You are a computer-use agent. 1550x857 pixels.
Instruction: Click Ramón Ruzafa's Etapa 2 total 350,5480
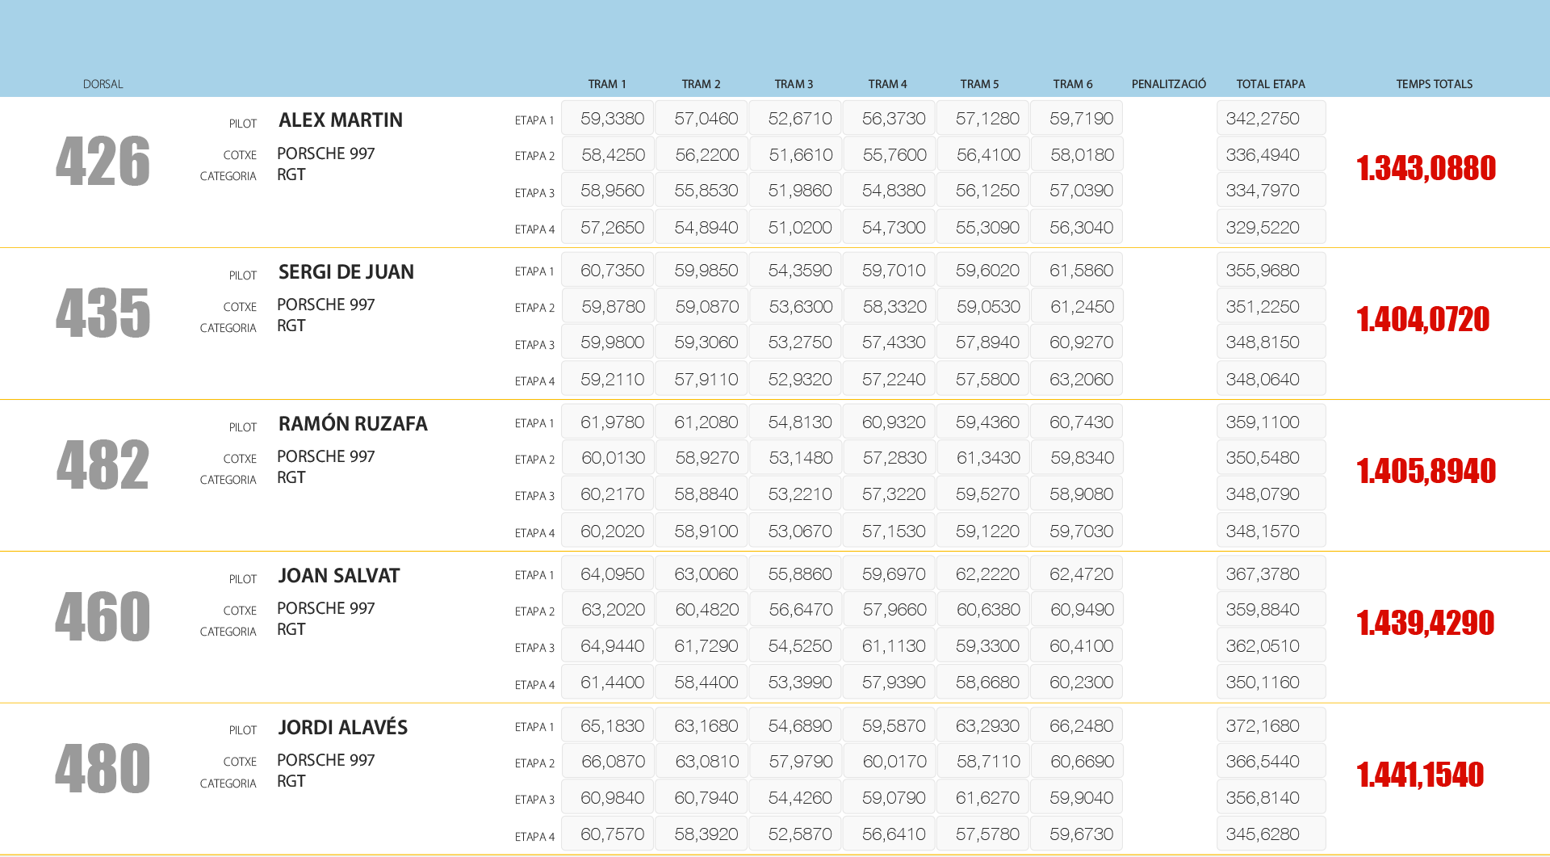point(1263,458)
